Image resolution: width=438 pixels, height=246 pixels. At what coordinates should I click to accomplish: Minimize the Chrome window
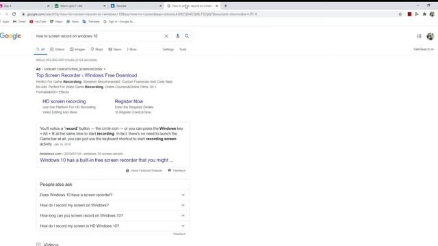[x=417, y=5]
